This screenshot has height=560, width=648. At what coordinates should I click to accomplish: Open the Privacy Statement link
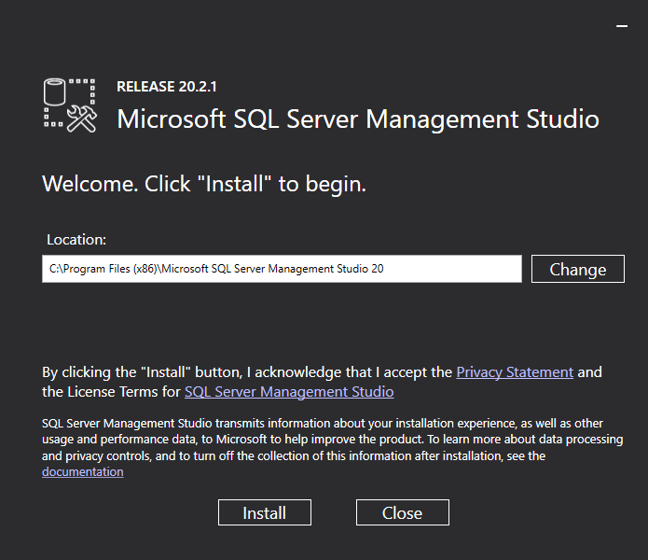point(515,371)
